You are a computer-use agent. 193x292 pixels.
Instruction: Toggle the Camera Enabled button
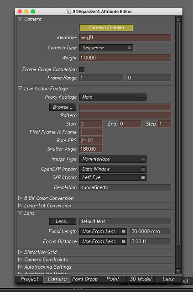click(x=106, y=27)
